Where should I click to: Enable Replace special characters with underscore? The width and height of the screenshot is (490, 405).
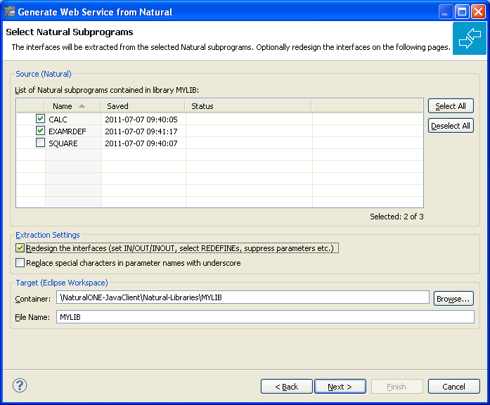20,262
